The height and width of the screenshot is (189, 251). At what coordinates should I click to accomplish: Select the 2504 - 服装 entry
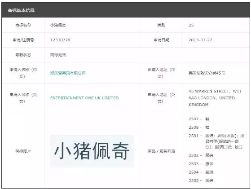click(201, 172)
